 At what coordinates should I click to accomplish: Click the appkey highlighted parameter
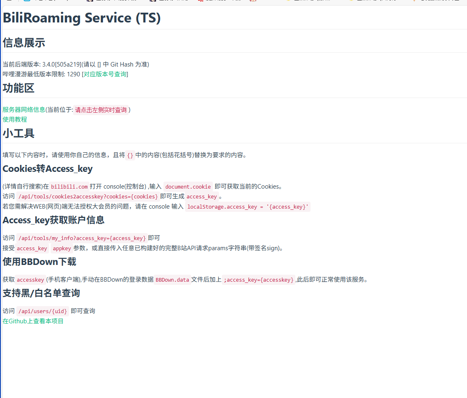pos(62,248)
